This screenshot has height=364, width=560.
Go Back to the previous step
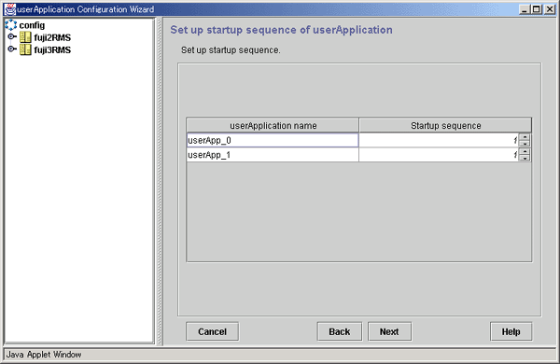coord(340,331)
